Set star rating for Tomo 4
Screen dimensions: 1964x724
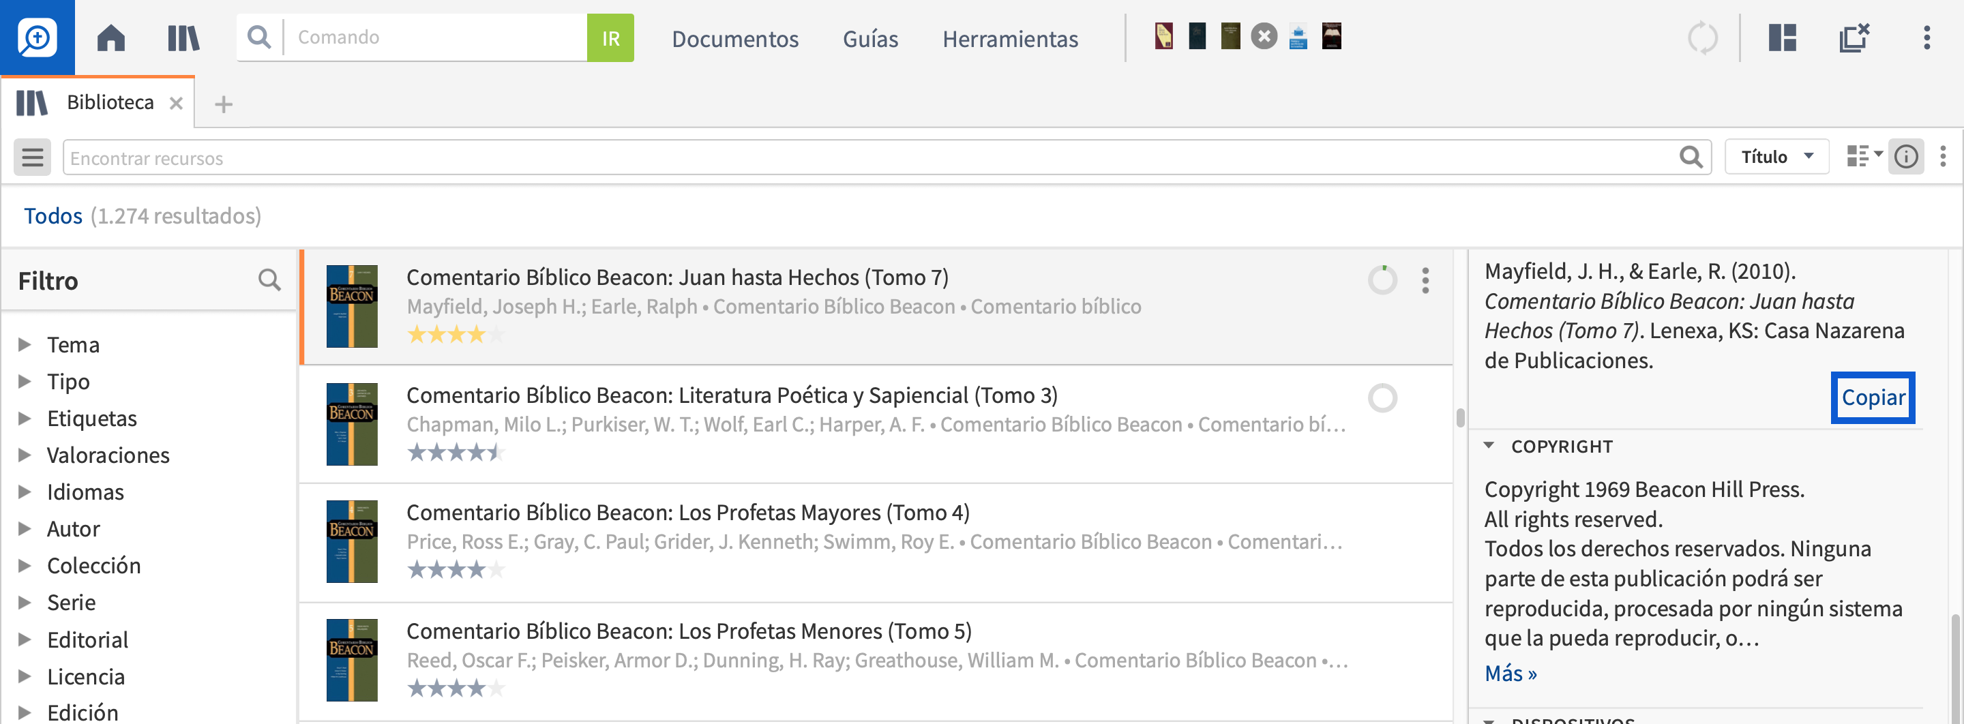(x=455, y=570)
